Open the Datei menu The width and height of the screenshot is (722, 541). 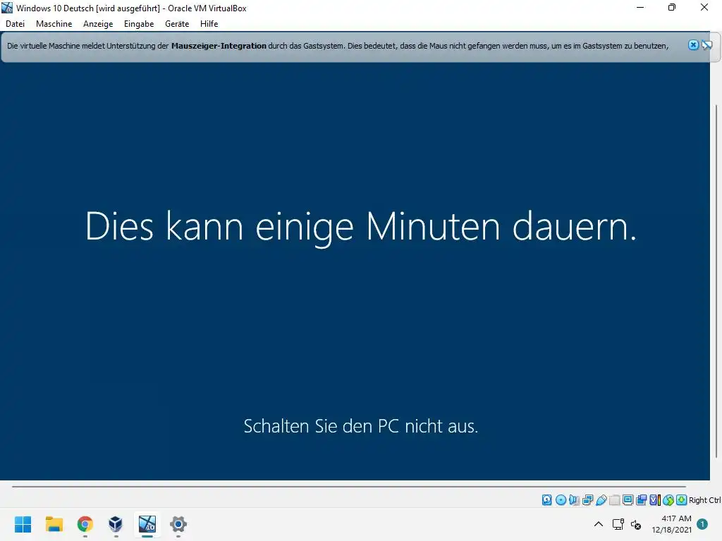(15, 24)
